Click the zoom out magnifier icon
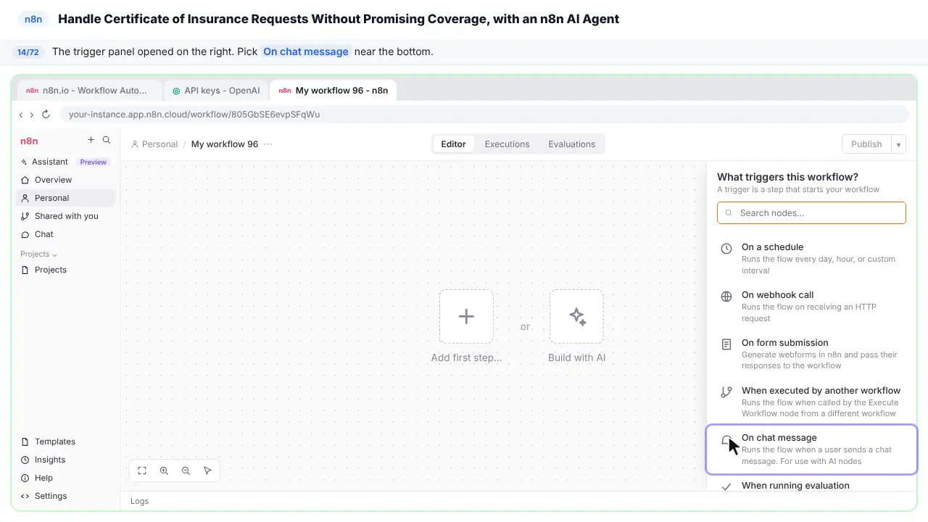Screen dimensions: 928x522 186,471
